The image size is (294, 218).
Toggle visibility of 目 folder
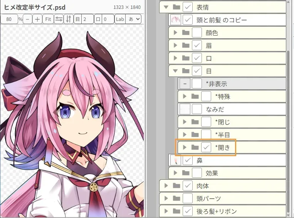[197, 71]
